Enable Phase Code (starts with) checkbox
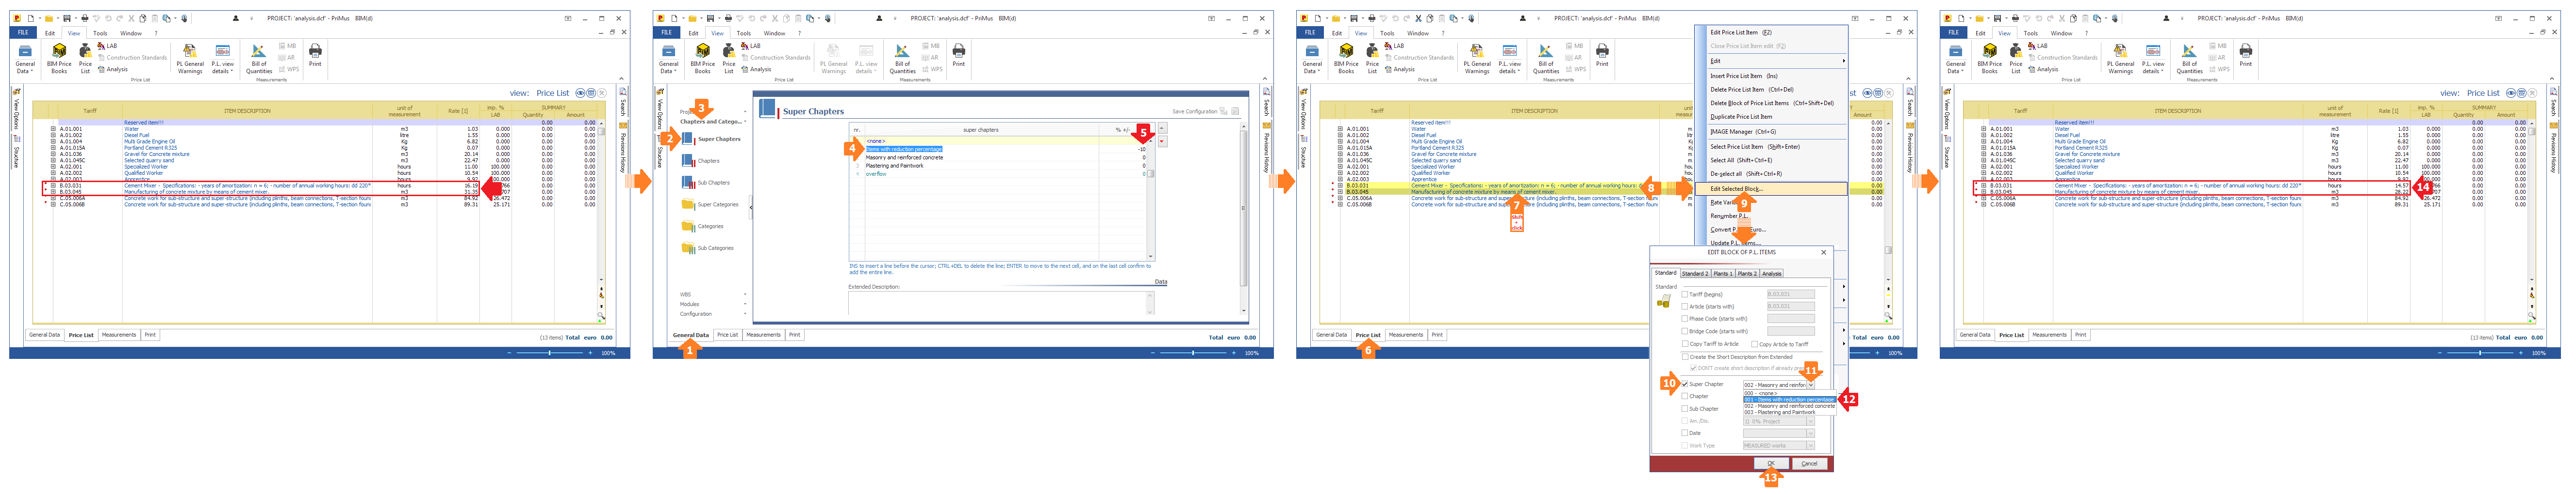Viewport: 2576px width, 494px height. pos(1685,318)
